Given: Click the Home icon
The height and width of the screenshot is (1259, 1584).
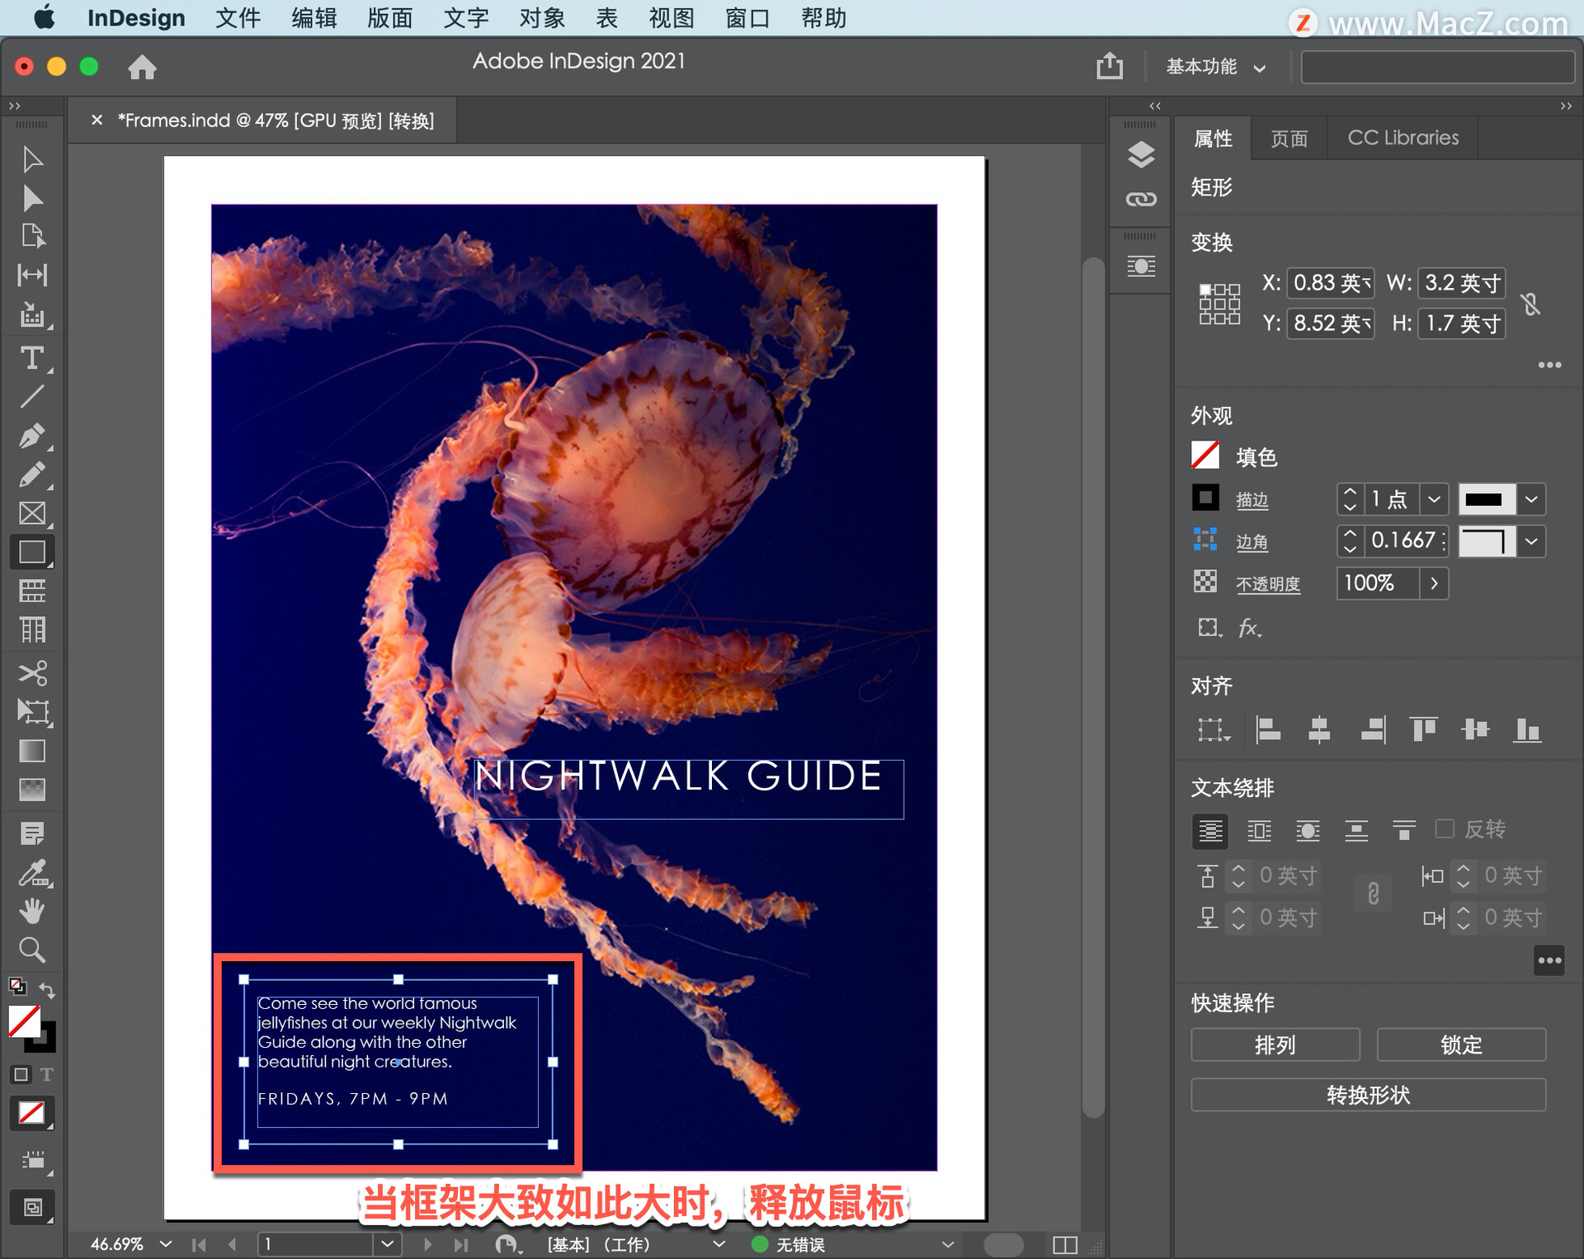Looking at the screenshot, I should [x=142, y=67].
